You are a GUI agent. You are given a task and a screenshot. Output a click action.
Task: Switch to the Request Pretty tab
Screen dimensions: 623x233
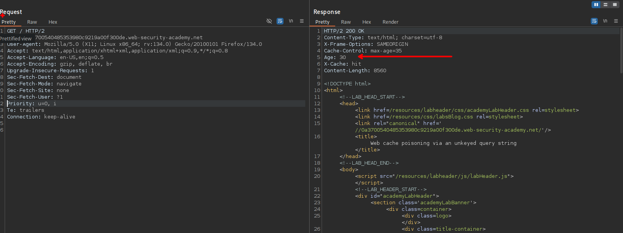[9, 22]
